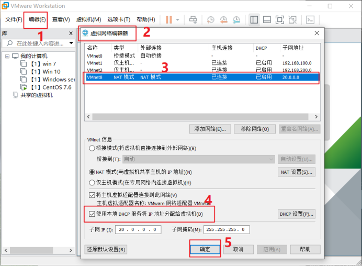The height and width of the screenshot is (266, 362).
Task: Open the 编辑(E) menu
Action: 37,20
